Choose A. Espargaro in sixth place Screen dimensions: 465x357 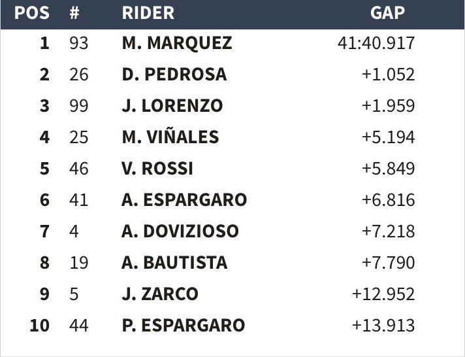[x=184, y=199]
